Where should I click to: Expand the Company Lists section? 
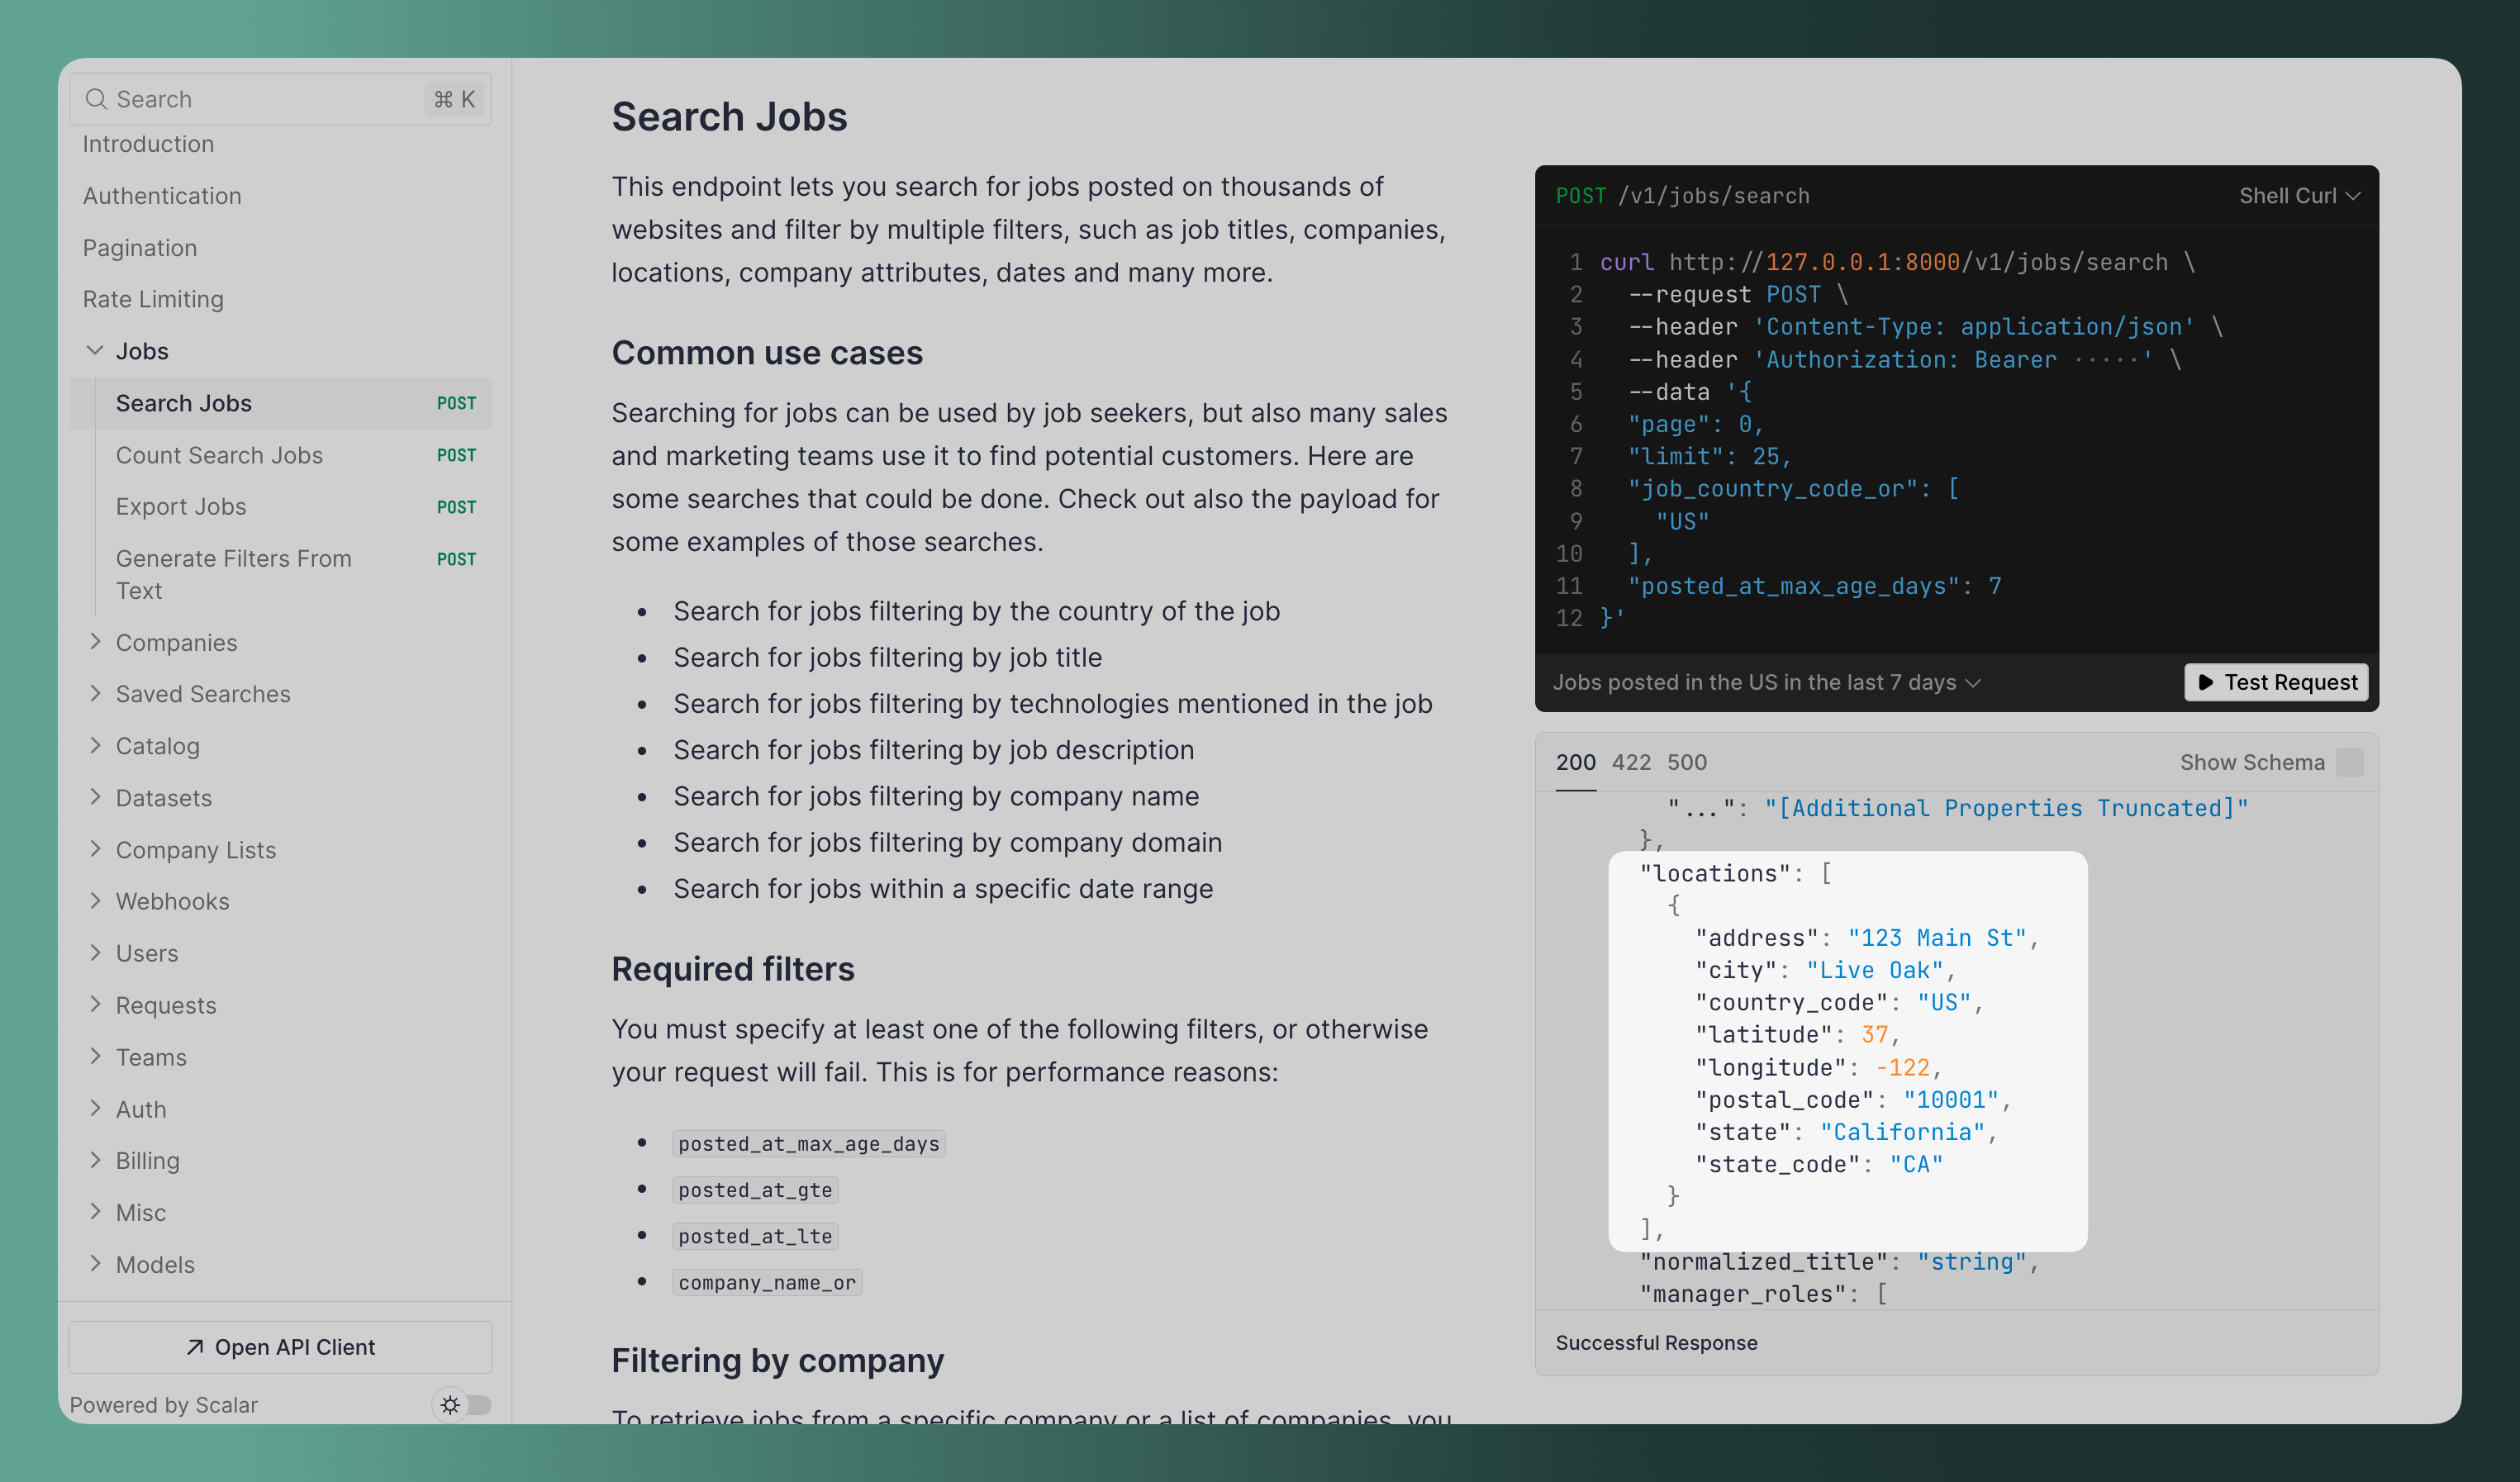coord(95,849)
